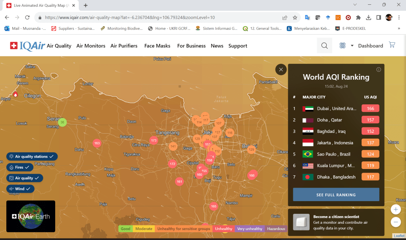This screenshot has width=406, height=240.
Task: Click SEE FULL RANKING button
Action: click(336, 195)
